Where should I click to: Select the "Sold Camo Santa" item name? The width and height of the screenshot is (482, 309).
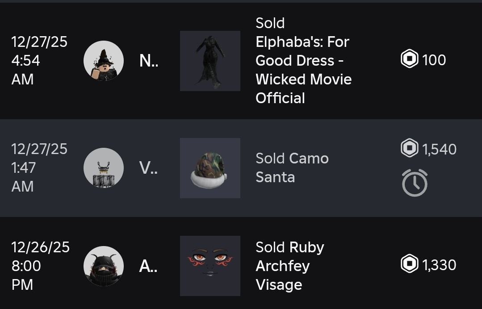[x=292, y=168]
